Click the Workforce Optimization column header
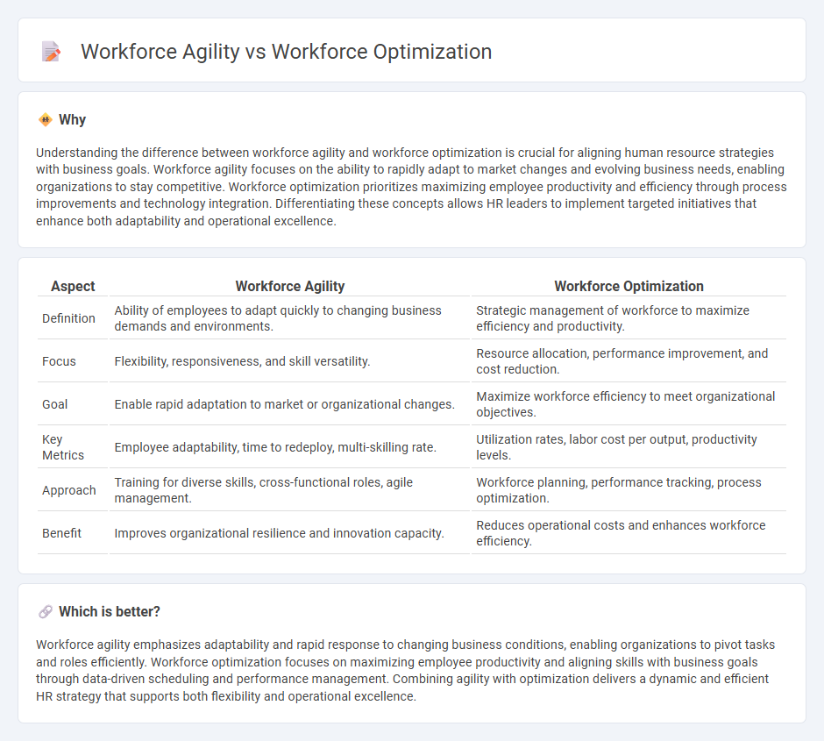824x741 pixels. [629, 287]
